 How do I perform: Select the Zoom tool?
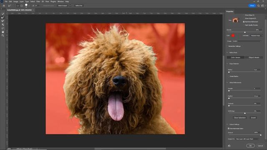[3, 35]
